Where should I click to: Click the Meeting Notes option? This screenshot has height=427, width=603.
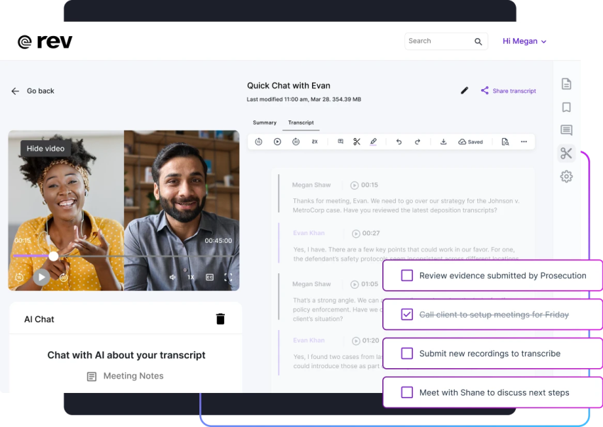[x=126, y=376]
